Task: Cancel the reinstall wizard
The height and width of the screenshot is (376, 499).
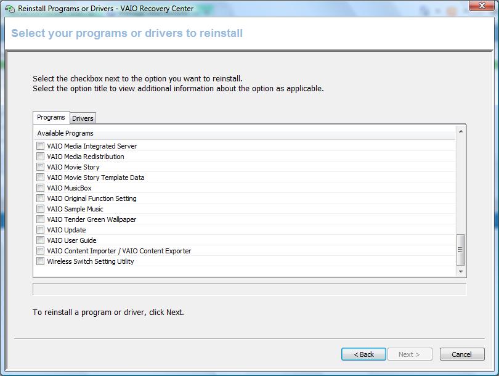Action: pos(462,354)
